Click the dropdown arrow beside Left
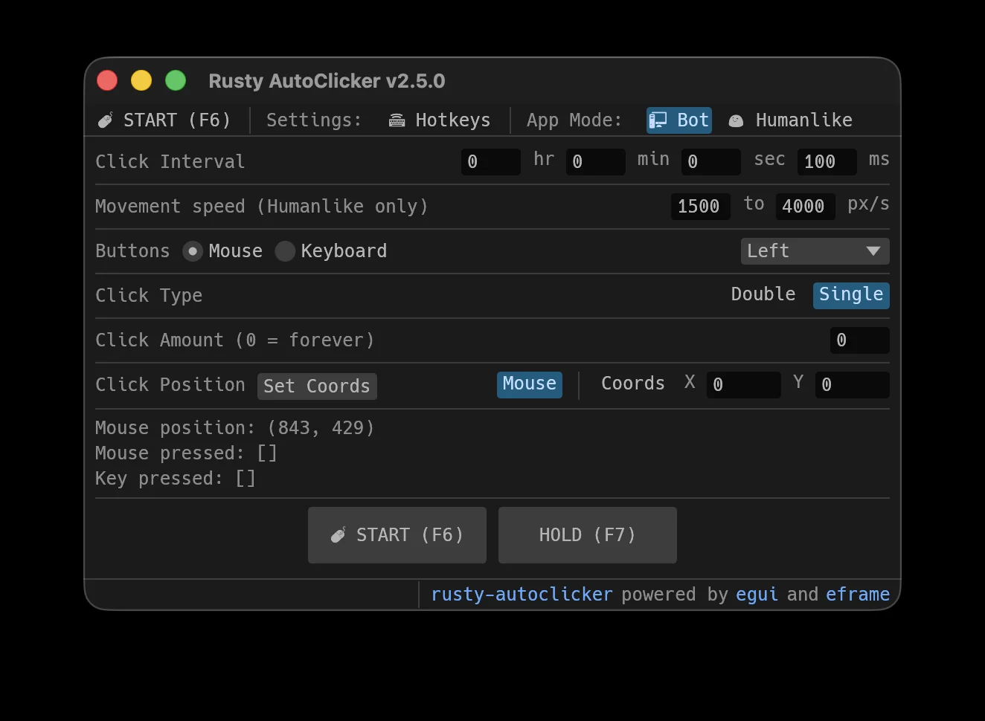Viewport: 985px width, 721px height. tap(873, 251)
